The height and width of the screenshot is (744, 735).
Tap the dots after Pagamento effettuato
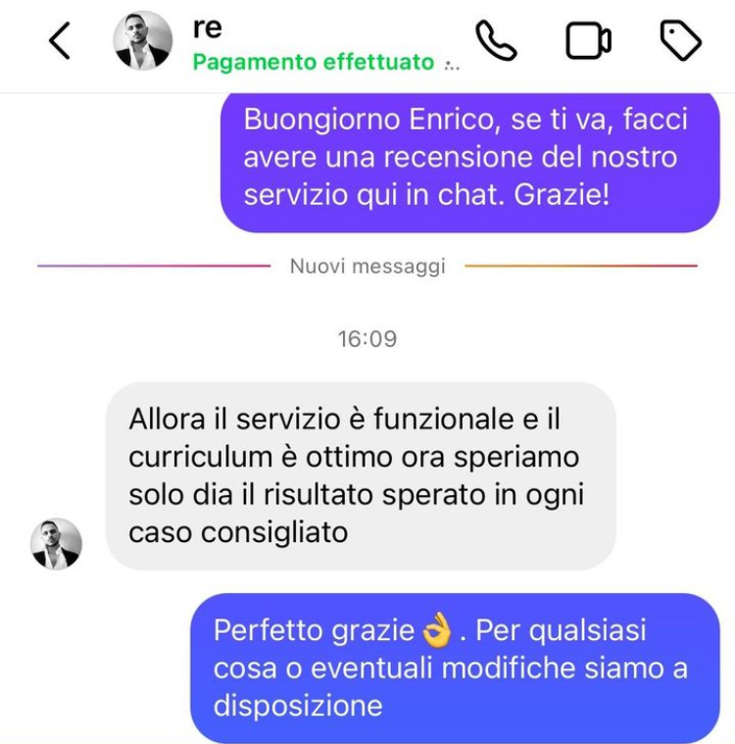tap(452, 65)
